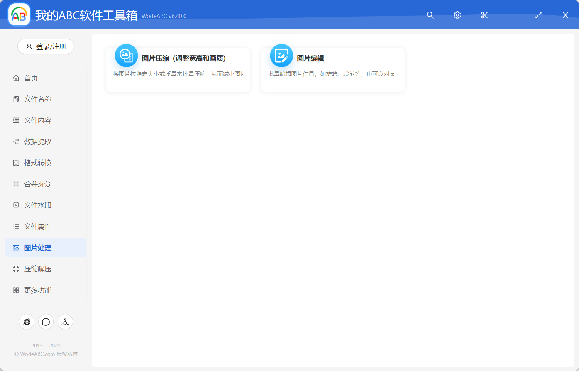Click the 压缩解压 archive icon

[x=16, y=269]
